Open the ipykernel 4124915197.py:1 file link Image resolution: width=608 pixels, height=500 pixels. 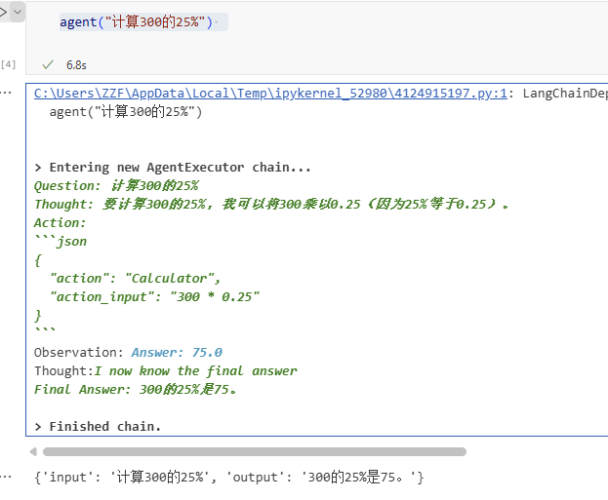coord(270,94)
